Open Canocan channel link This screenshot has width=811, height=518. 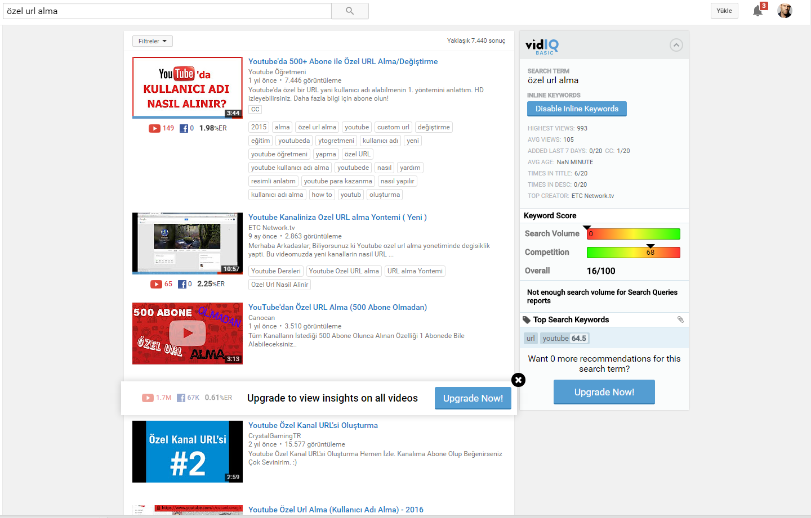pyautogui.click(x=261, y=318)
